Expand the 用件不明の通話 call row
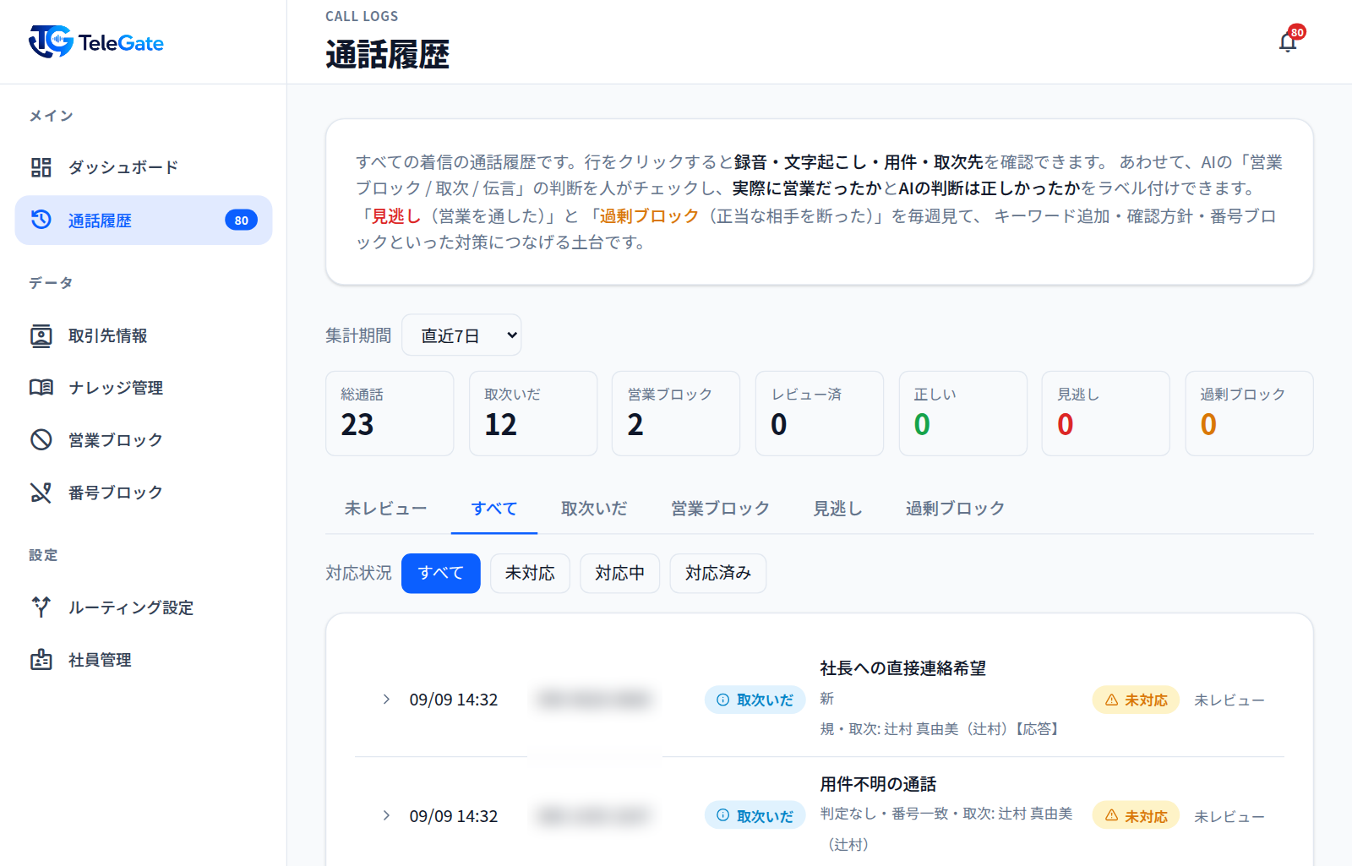The height and width of the screenshot is (866, 1352). click(x=386, y=815)
